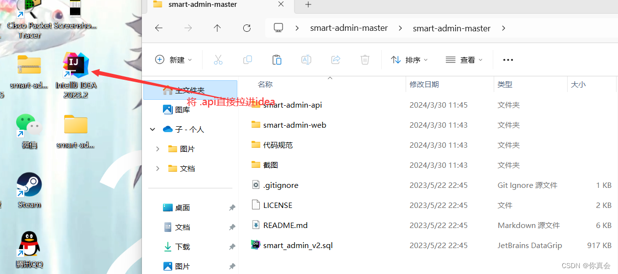Select the smart-admin-api folder
This screenshot has height=274, width=618.
(x=293, y=105)
